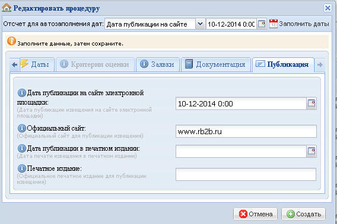Click info icon beside Печатное издание label

[x=22, y=168]
